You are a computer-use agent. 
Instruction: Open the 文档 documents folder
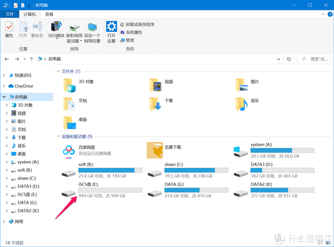click(x=69, y=104)
